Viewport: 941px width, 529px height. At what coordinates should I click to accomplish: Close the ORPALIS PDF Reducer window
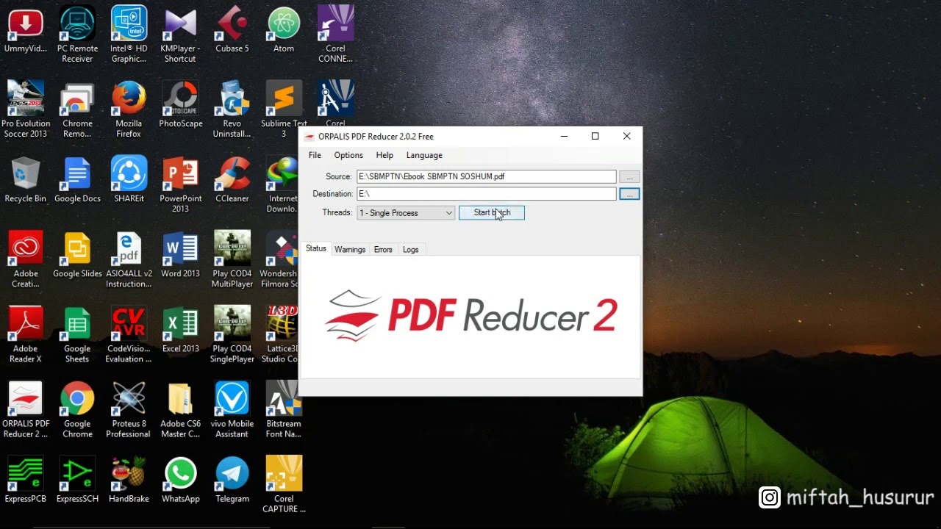tap(626, 136)
